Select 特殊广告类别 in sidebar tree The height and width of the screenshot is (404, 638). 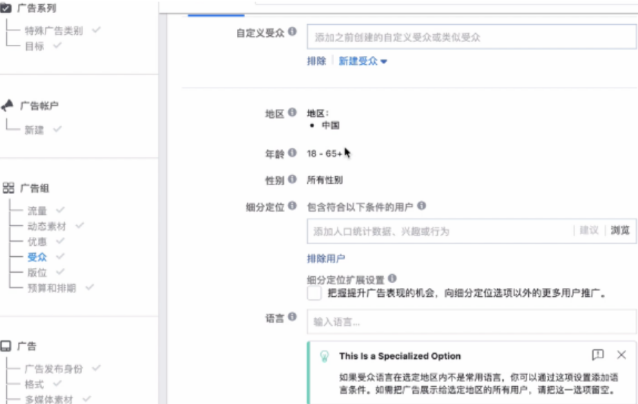pos(53,31)
